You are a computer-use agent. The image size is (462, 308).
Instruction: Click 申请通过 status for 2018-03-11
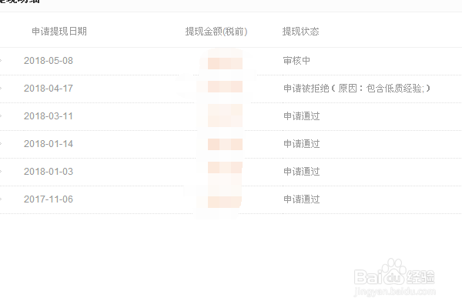point(302,116)
